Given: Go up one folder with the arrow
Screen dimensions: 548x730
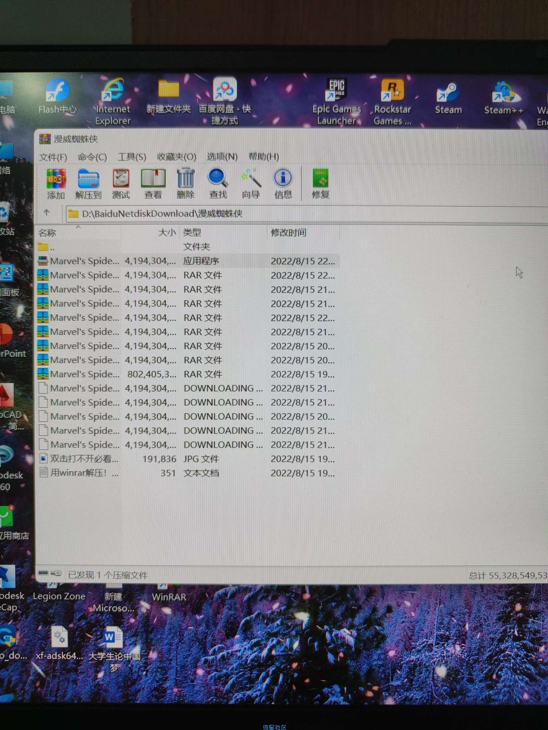Looking at the screenshot, I should pos(47,213).
